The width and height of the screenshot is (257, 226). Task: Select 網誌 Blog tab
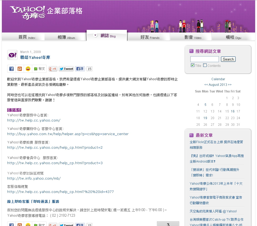pos(107,35)
